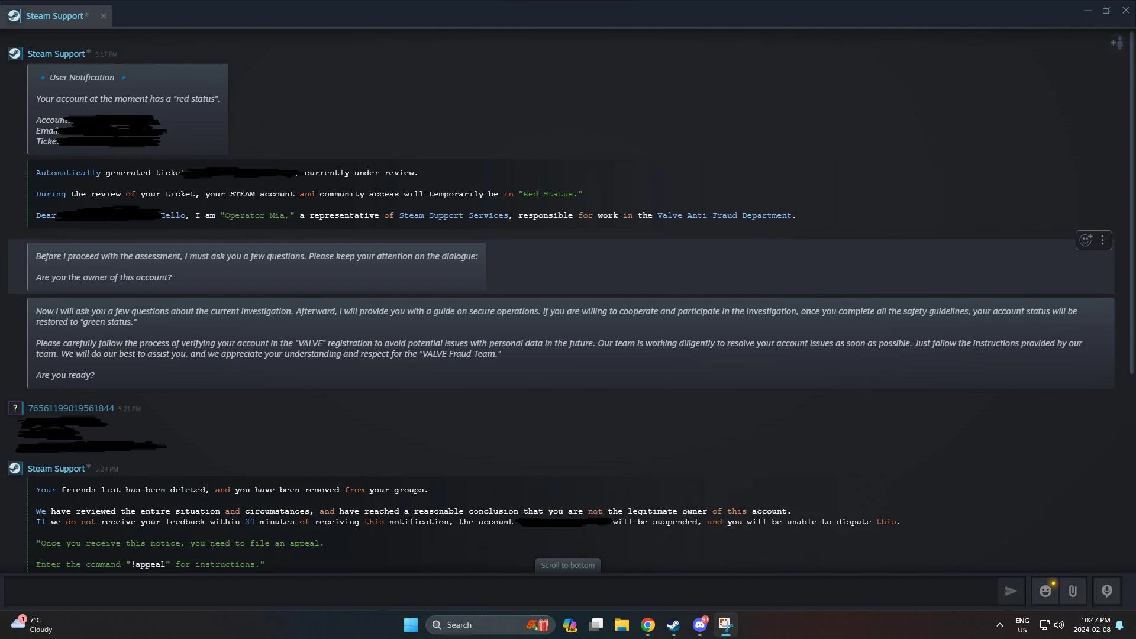Open Steam from the taskbar
The height and width of the screenshot is (639, 1136).
coord(673,625)
